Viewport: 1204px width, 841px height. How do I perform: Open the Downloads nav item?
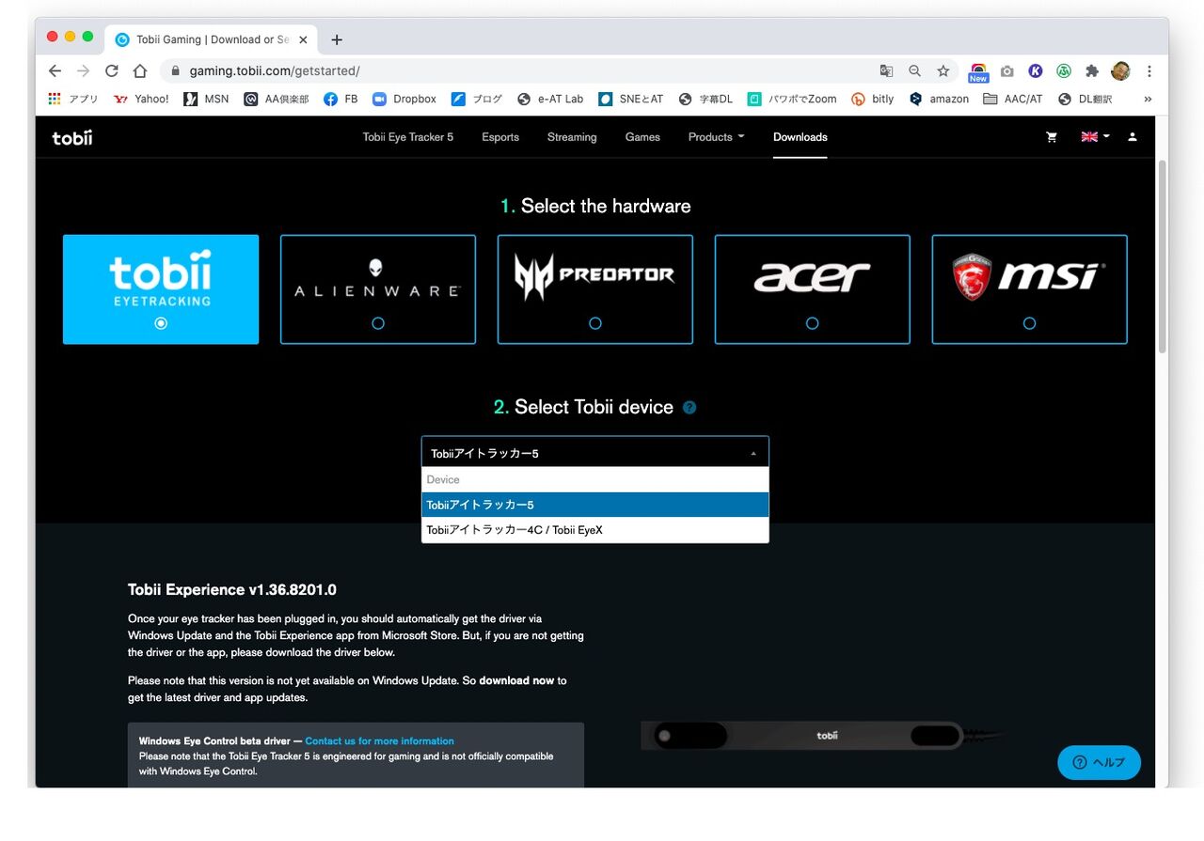[800, 137]
